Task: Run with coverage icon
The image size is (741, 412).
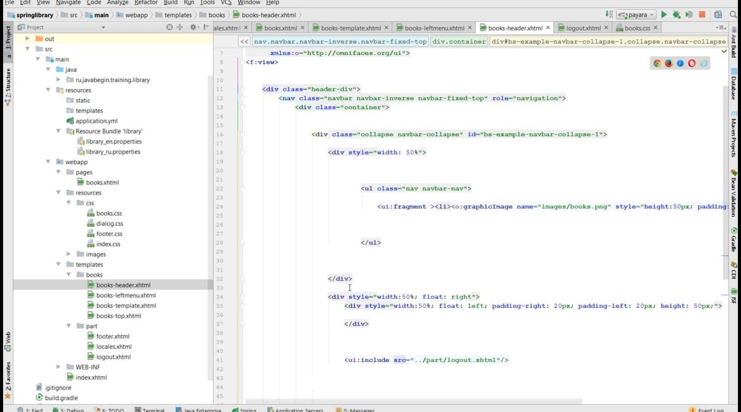Action: click(689, 15)
